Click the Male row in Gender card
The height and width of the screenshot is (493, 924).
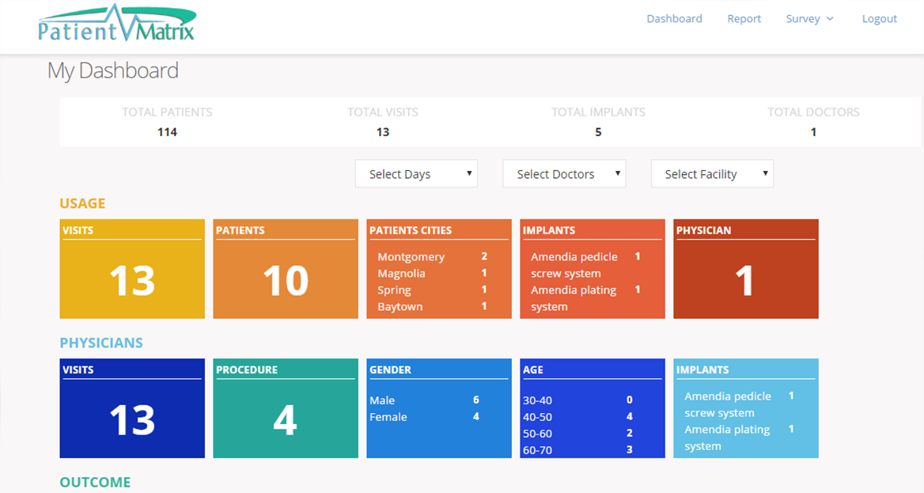tap(424, 400)
